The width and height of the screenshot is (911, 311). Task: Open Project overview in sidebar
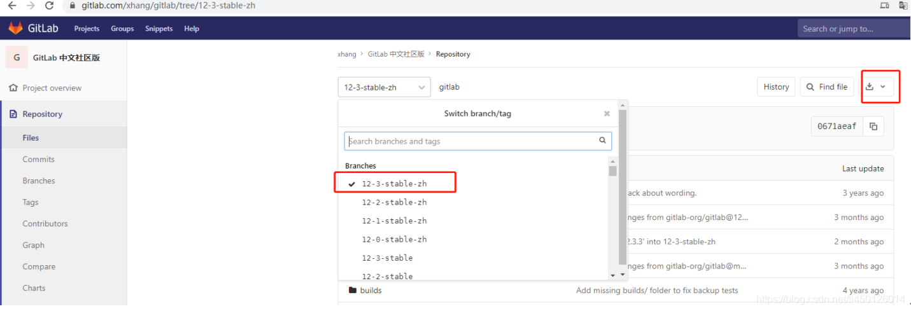tap(52, 88)
